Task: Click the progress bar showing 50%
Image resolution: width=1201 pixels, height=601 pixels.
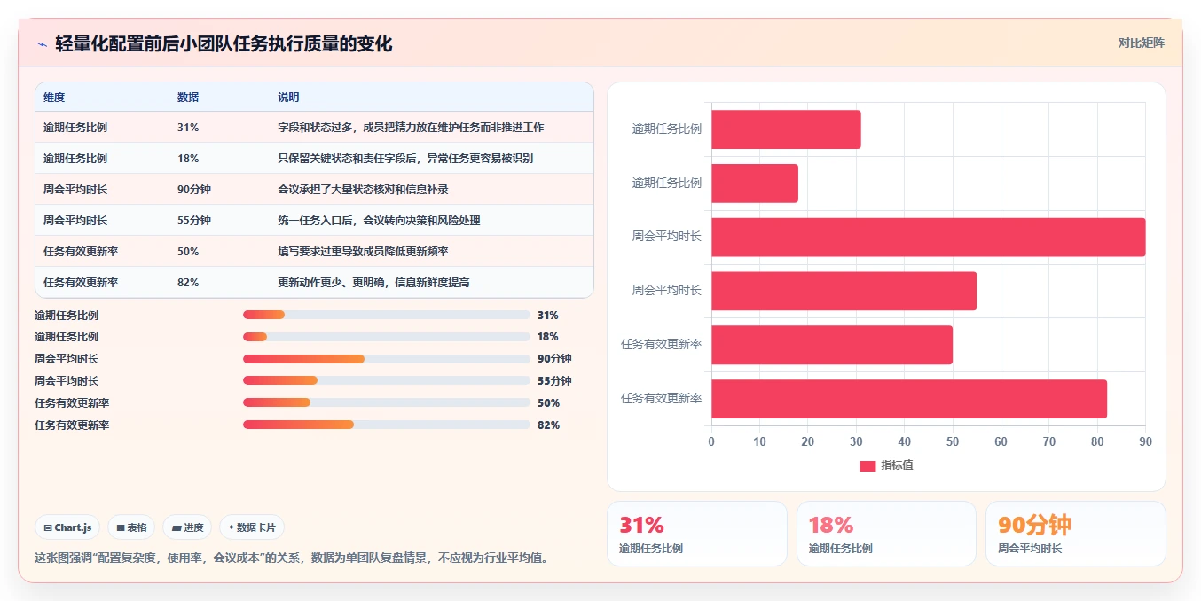Action: point(387,403)
